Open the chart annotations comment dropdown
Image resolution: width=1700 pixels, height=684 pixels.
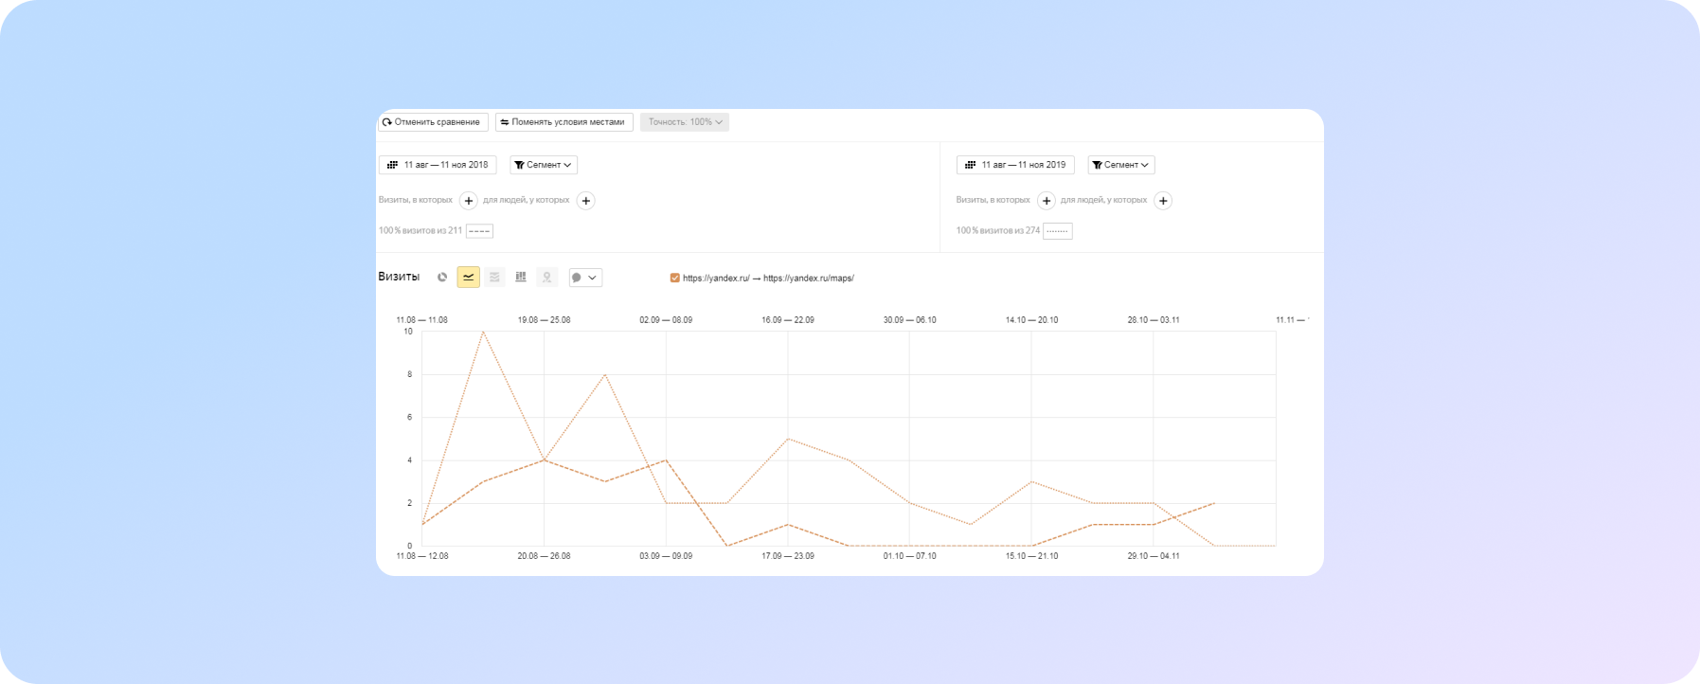(x=585, y=278)
